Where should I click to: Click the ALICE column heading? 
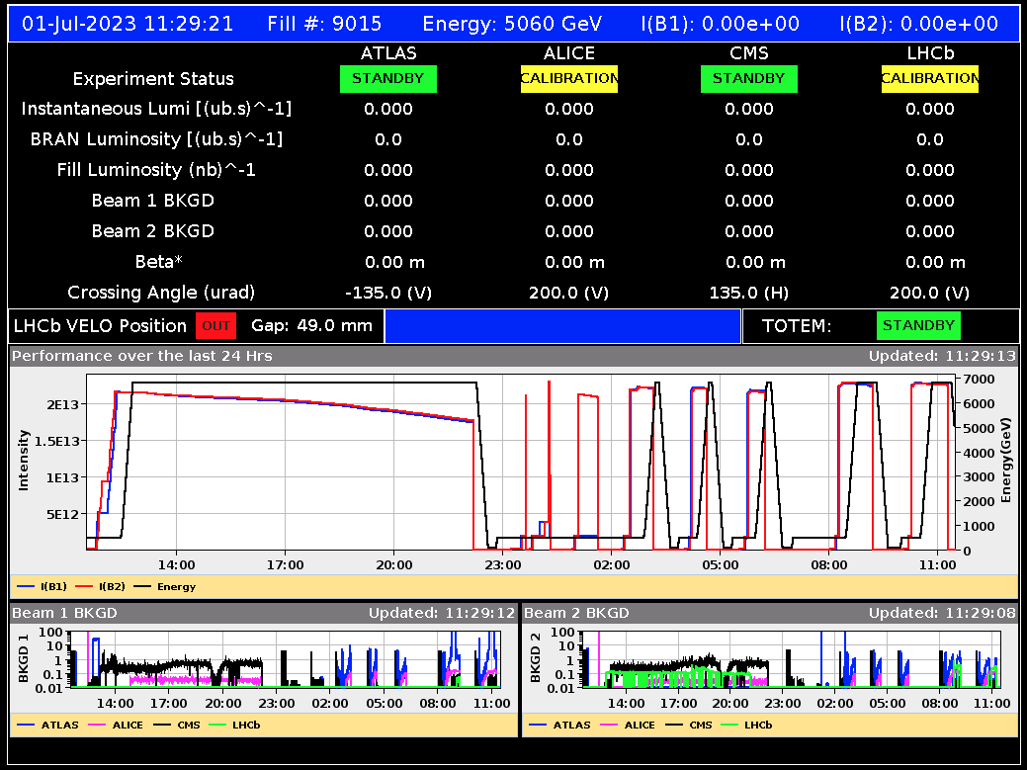click(569, 53)
